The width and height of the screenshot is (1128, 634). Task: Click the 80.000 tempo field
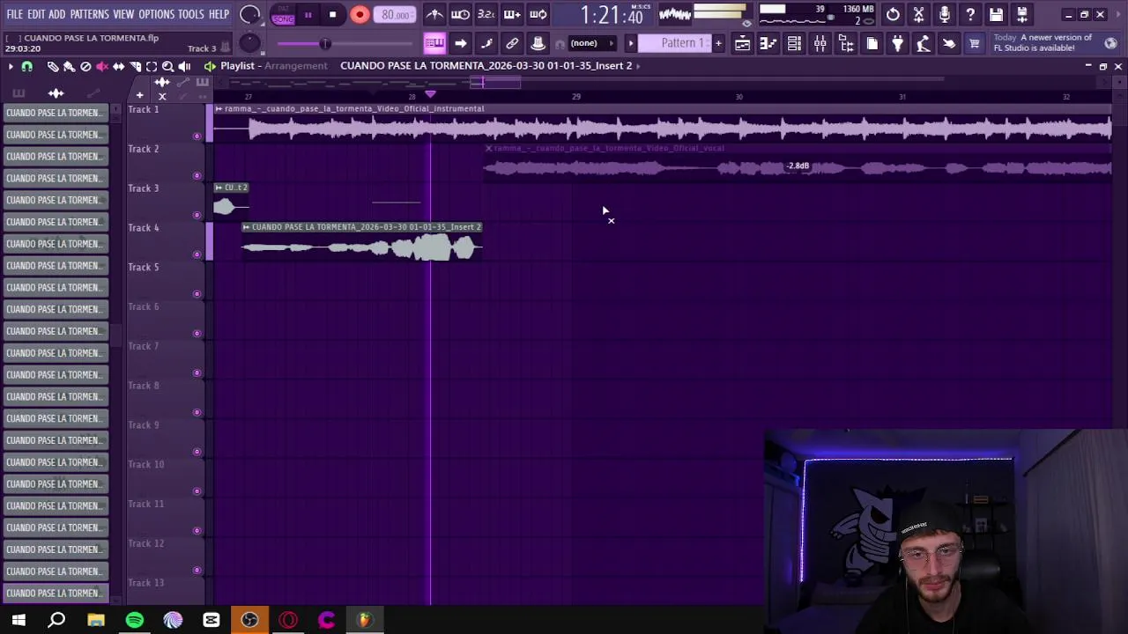coord(396,14)
